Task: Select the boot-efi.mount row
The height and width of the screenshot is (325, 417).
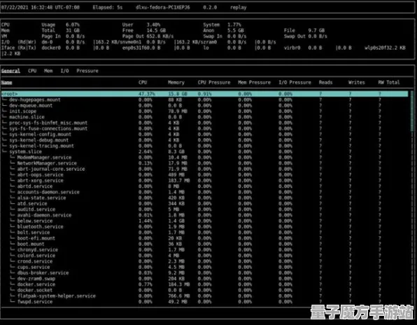Action: tap(204, 238)
